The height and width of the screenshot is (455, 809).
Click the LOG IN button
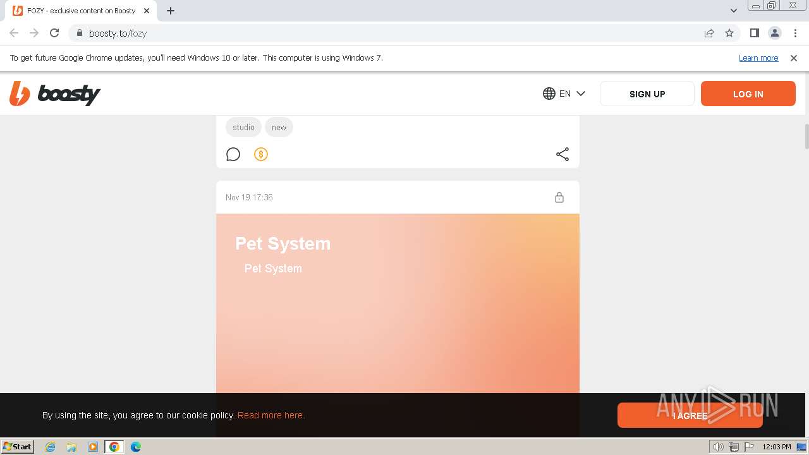[x=748, y=94]
